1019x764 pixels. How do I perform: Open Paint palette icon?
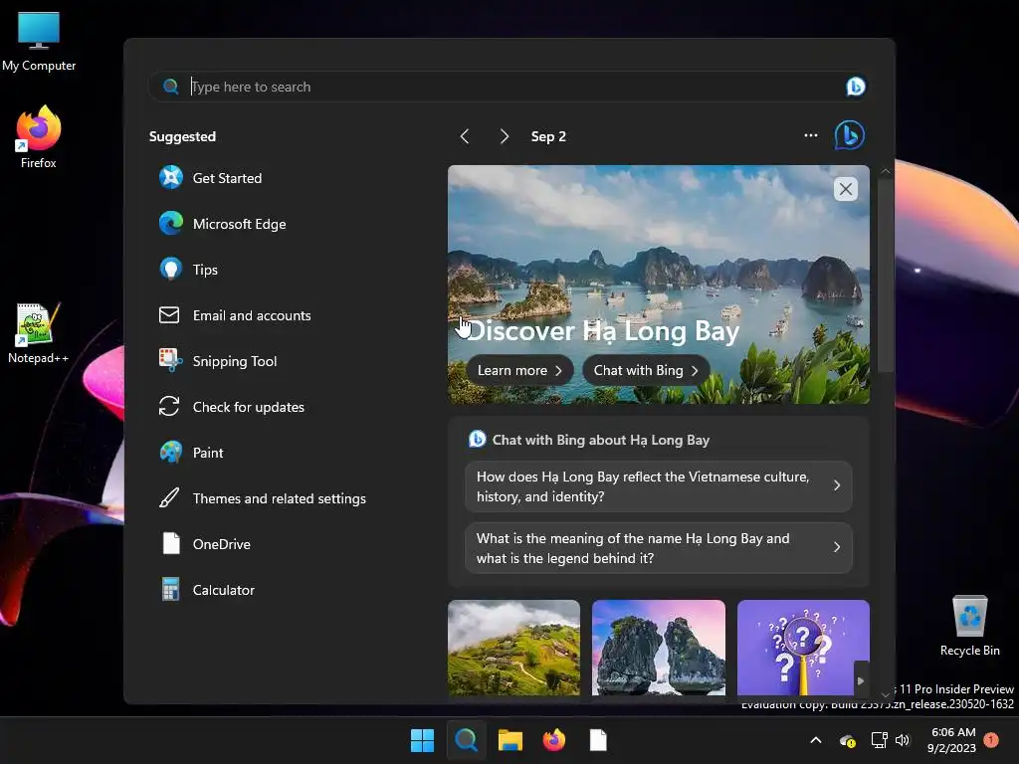[171, 453]
